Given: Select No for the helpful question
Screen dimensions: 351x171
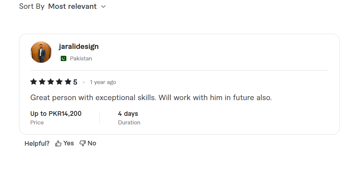Looking at the screenshot, I should [92, 143].
